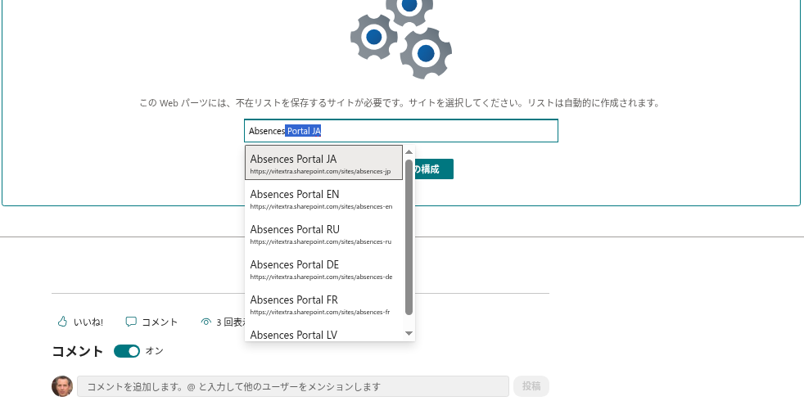804x410 pixels.
Task: Click the いいね! thumbs-up icon
Action: point(62,322)
